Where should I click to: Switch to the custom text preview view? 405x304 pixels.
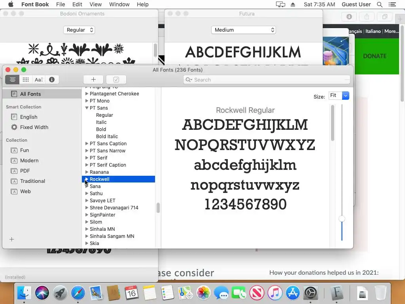pyautogui.click(x=39, y=80)
